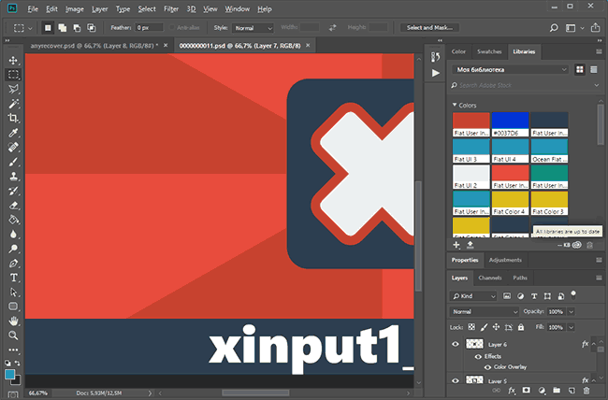This screenshot has width=608, height=400.
Task: Hide Layer 6 using eye icon
Action: point(456,344)
